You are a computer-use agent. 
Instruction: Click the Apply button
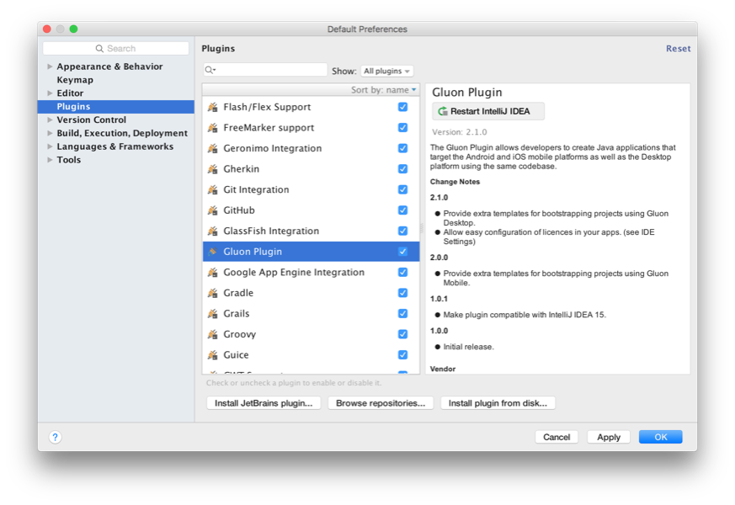(x=609, y=437)
